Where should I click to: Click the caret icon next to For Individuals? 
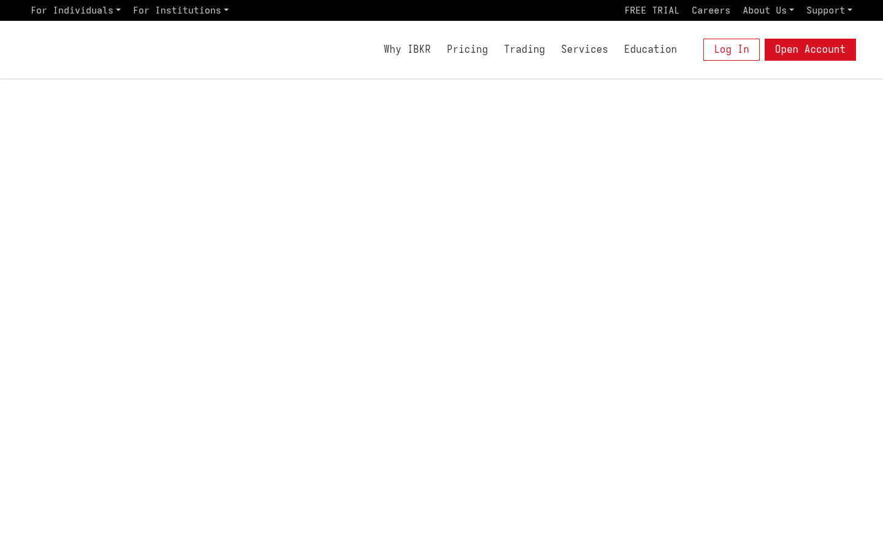tap(118, 10)
